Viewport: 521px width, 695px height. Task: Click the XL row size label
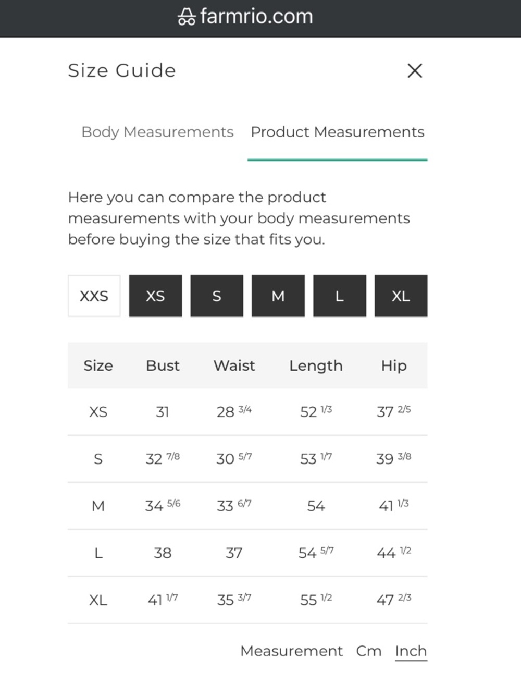[98, 600]
